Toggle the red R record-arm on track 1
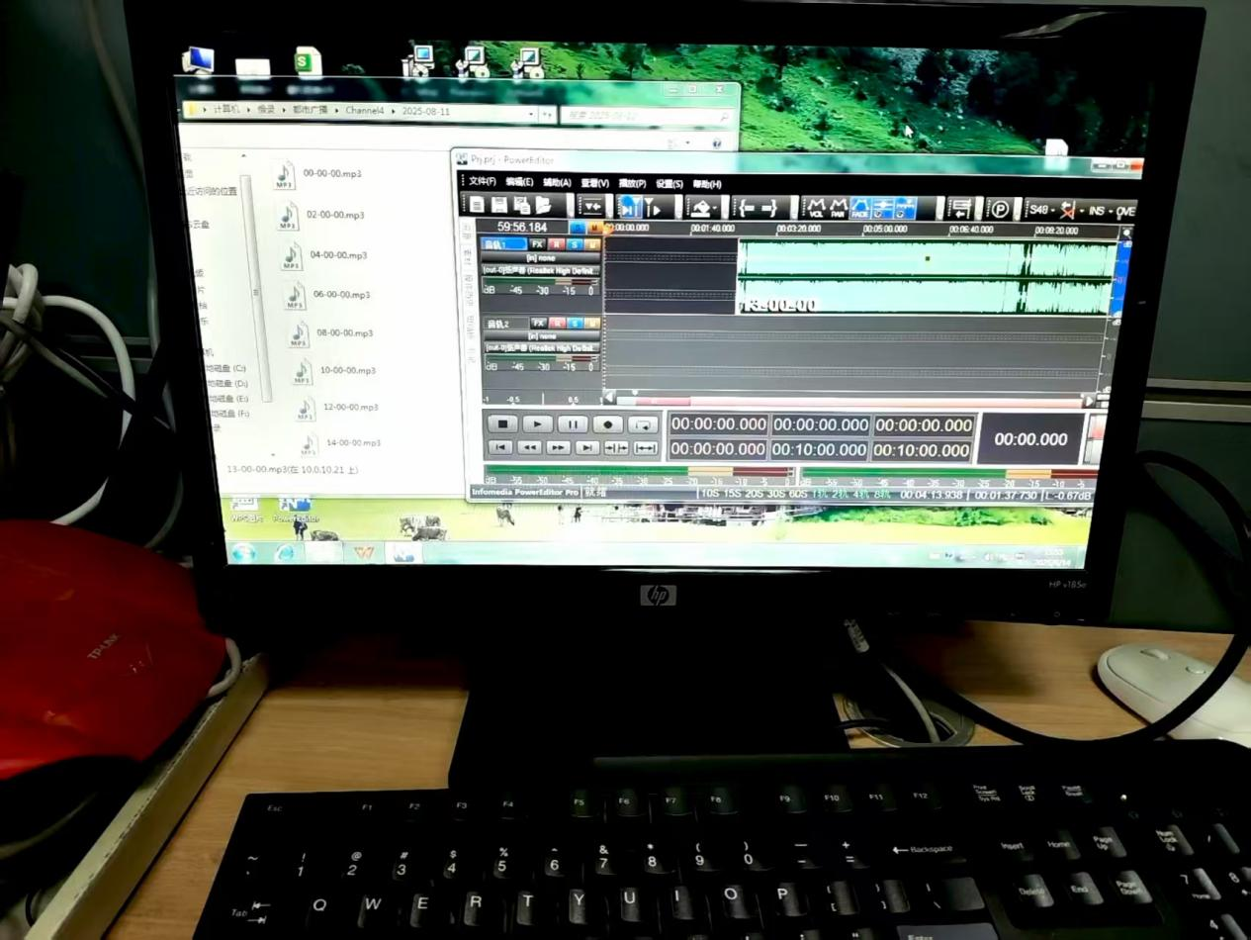 pyautogui.click(x=557, y=243)
